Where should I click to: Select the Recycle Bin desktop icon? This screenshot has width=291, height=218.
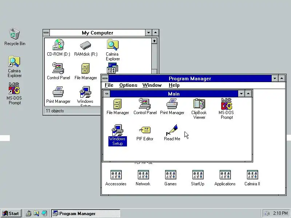pyautogui.click(x=15, y=37)
